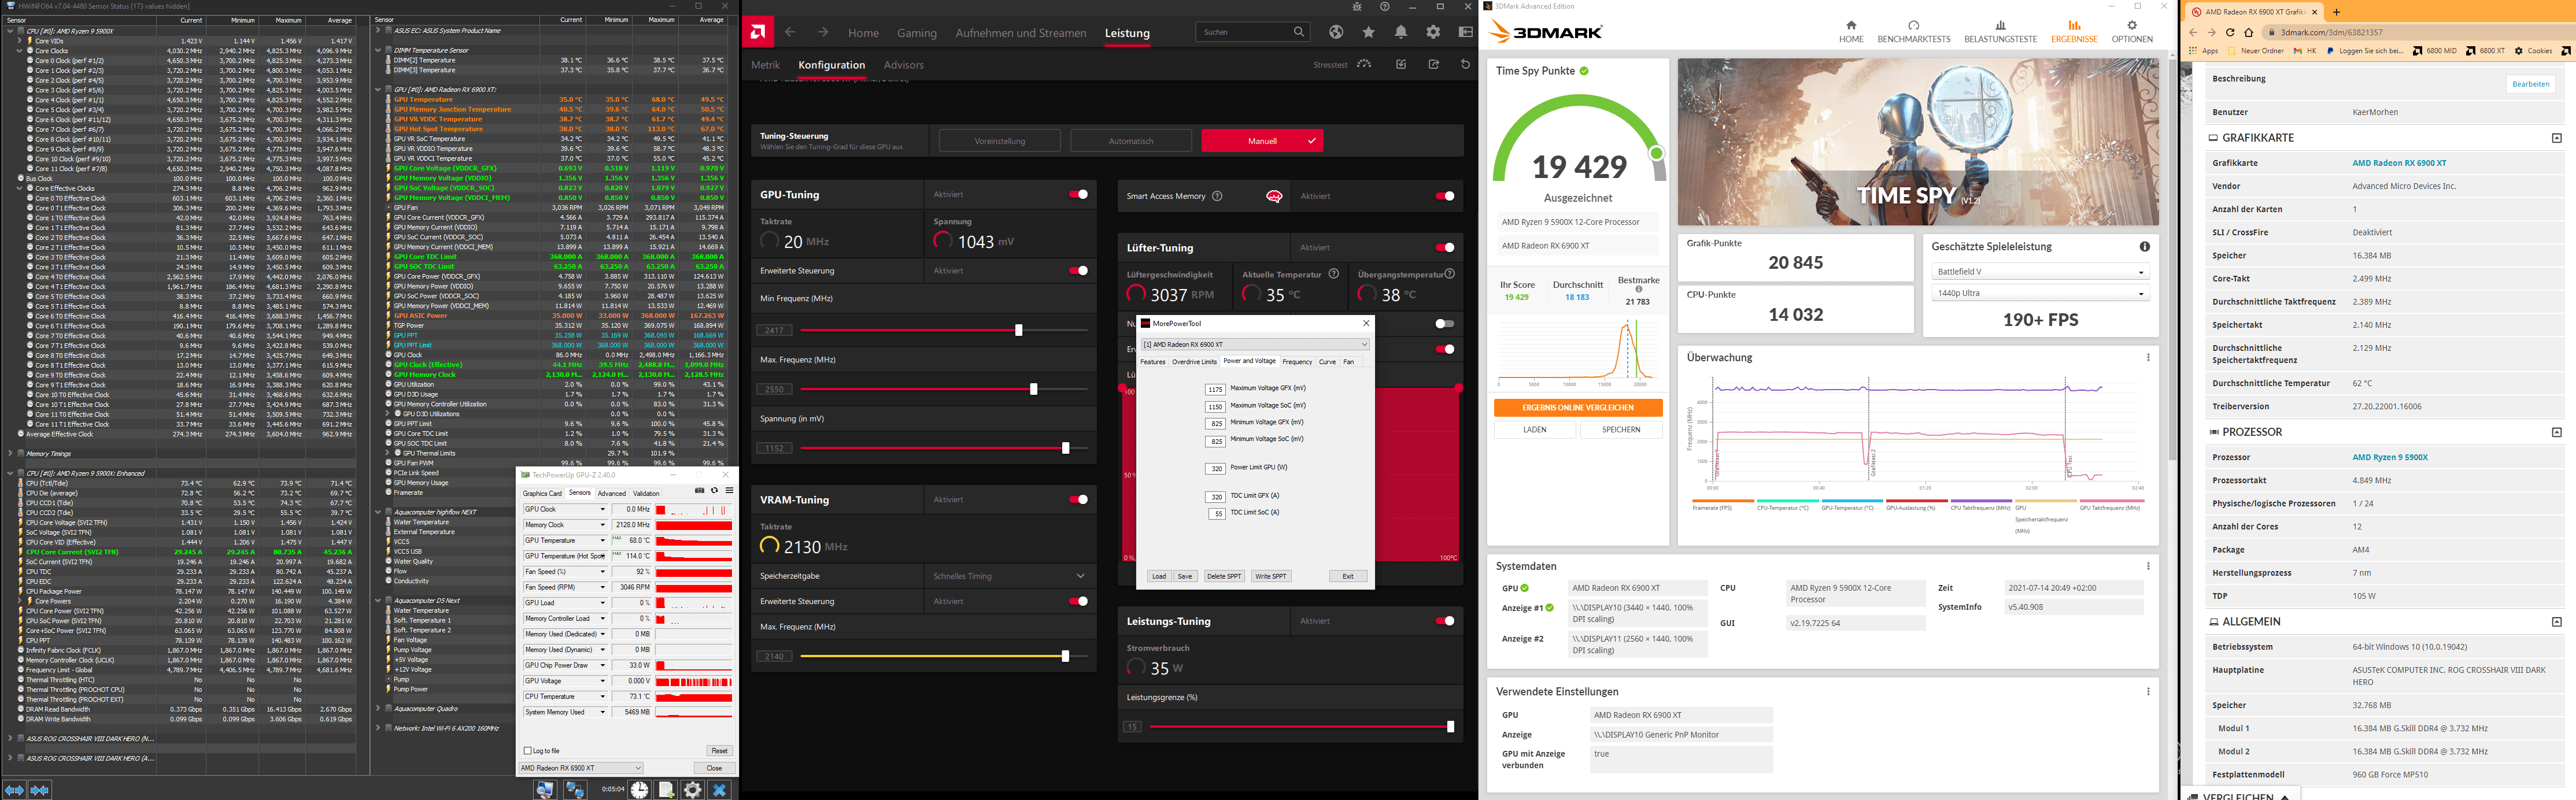Toggle GPU-Tuning switch
The image size is (2576, 800).
1078,194
